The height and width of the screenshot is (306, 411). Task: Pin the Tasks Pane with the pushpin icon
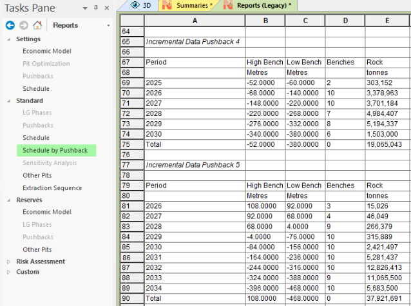coord(96,8)
